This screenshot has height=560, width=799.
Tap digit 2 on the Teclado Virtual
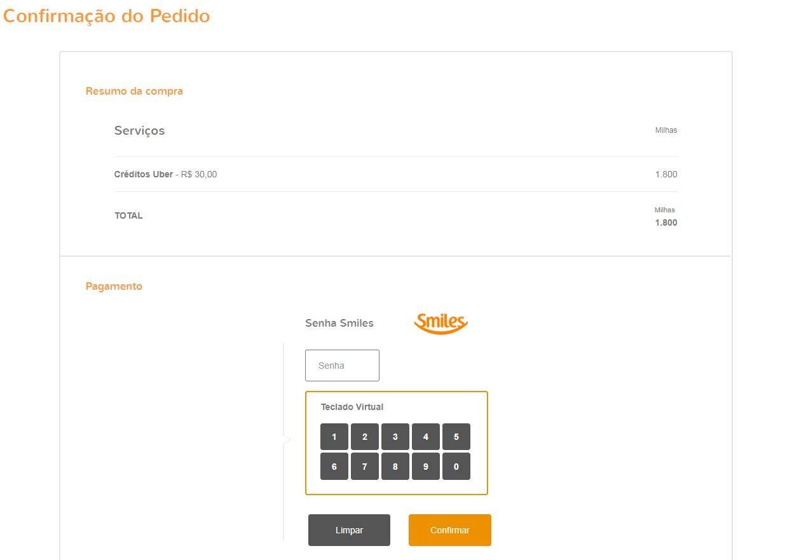(x=365, y=437)
